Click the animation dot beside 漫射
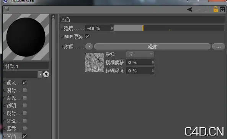 point(5,90)
